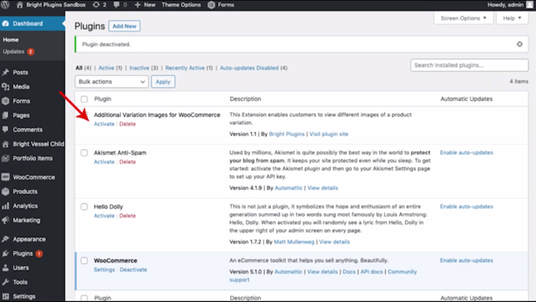Open the Visit plugin site link

[x=329, y=134]
